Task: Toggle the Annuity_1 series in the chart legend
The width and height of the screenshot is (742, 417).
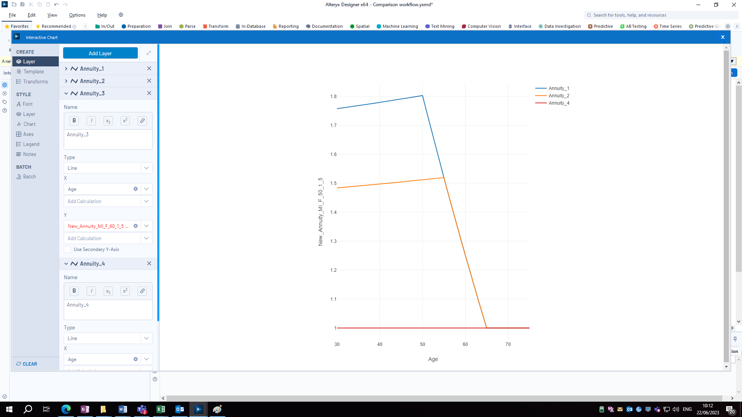Action: 558,88
